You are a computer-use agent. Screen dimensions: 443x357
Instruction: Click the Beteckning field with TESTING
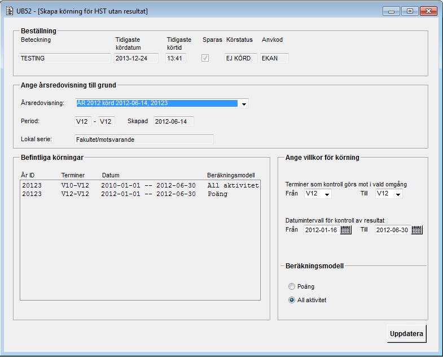pyautogui.click(x=65, y=58)
